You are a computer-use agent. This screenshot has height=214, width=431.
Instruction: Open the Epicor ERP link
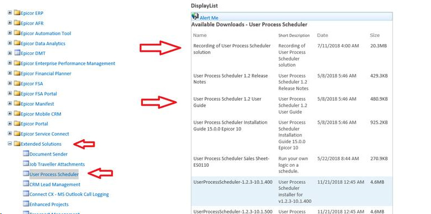pyautogui.click(x=32, y=13)
